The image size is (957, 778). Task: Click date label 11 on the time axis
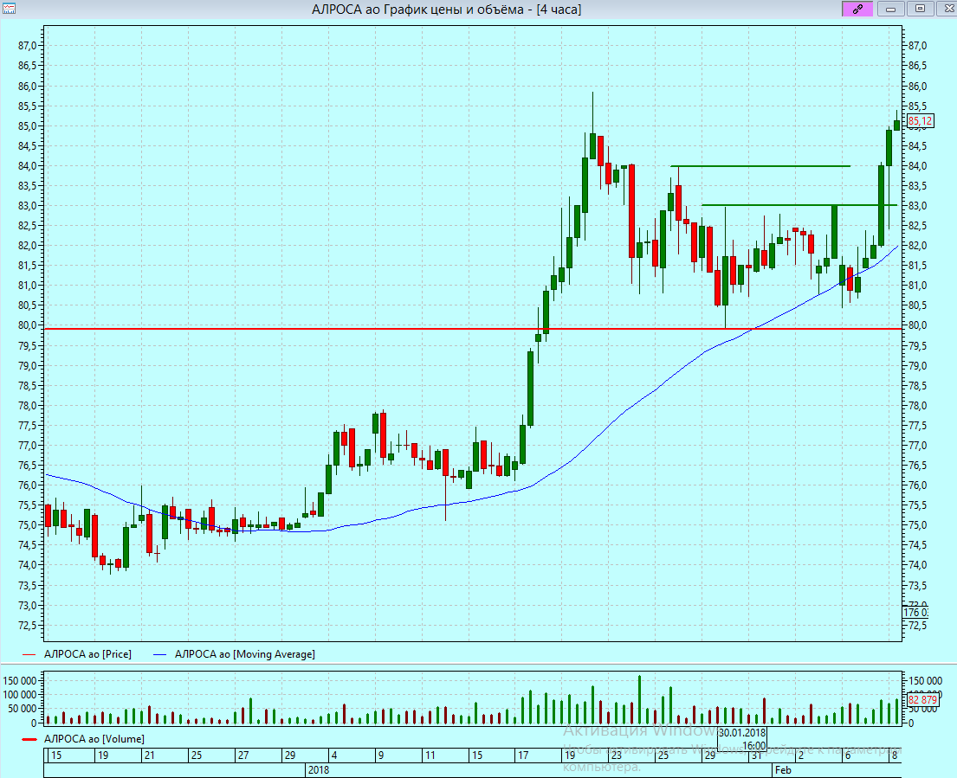pyautogui.click(x=430, y=755)
